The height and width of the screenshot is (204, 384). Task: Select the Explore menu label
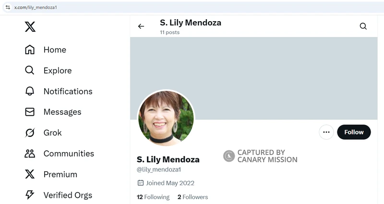tap(58, 71)
